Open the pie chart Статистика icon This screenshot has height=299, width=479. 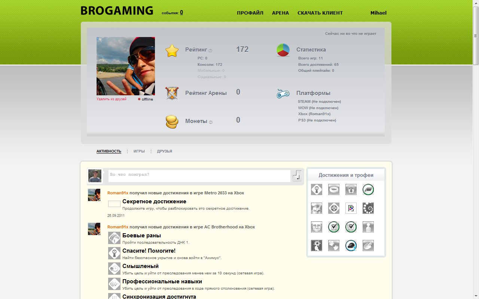point(283,49)
